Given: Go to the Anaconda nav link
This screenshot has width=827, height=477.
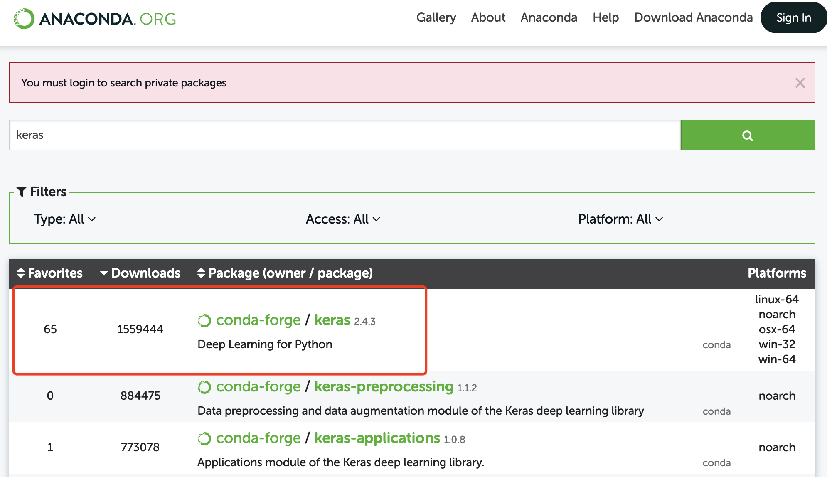Looking at the screenshot, I should click(x=549, y=17).
